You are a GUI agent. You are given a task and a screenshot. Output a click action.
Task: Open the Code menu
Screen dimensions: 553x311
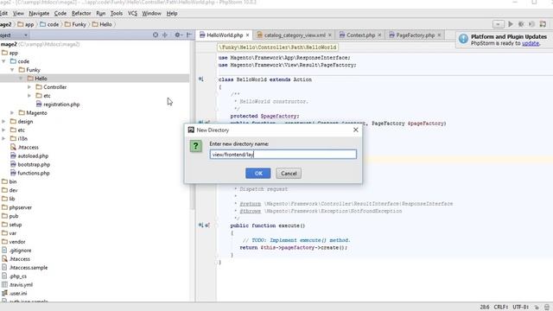pos(60,14)
